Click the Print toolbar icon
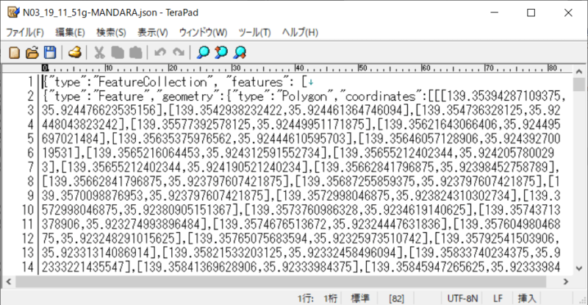Image resolution: width=588 pixels, height=305 pixels. 75,52
